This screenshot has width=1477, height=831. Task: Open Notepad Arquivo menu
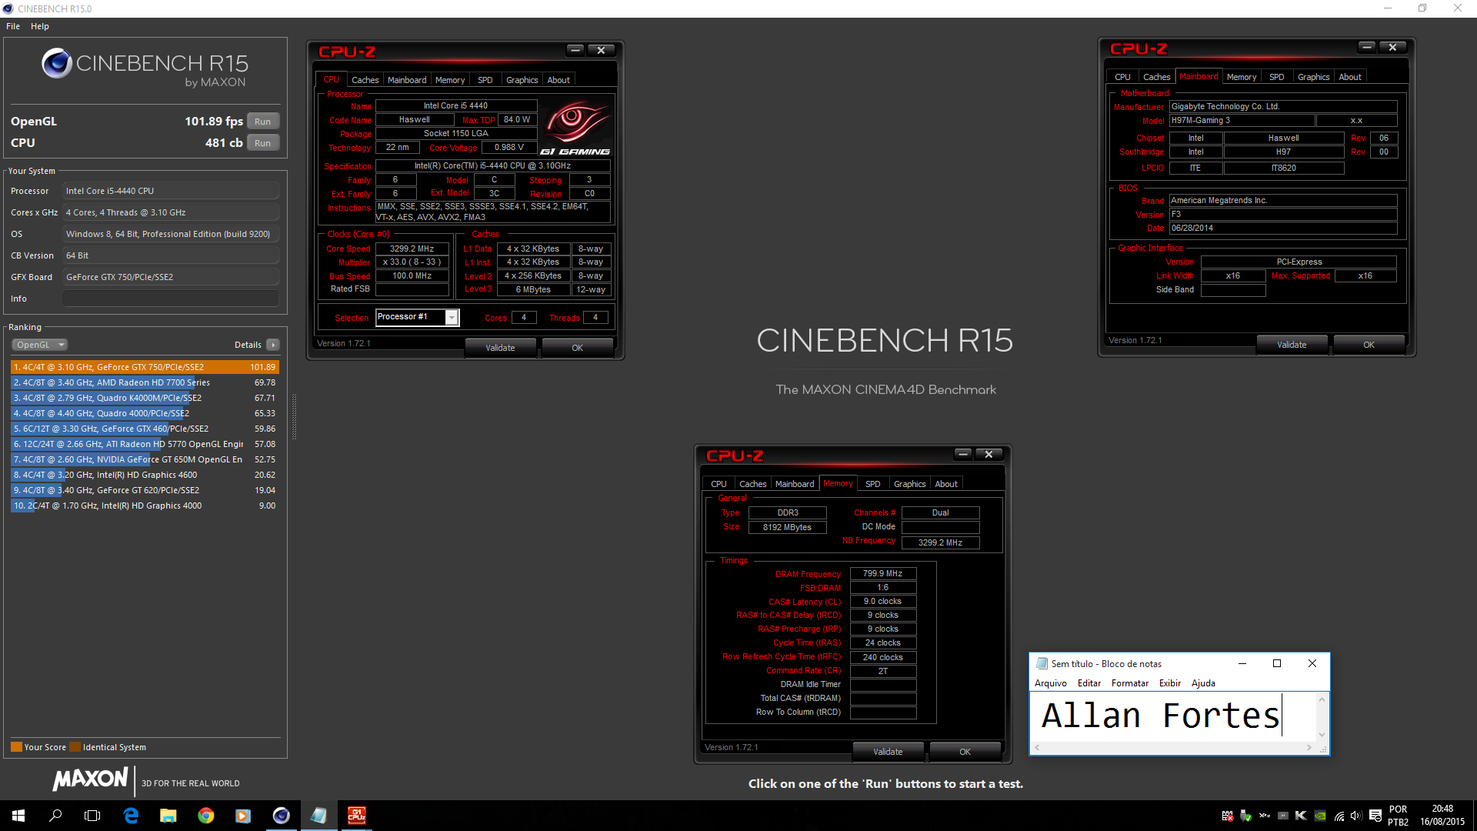click(x=1051, y=683)
